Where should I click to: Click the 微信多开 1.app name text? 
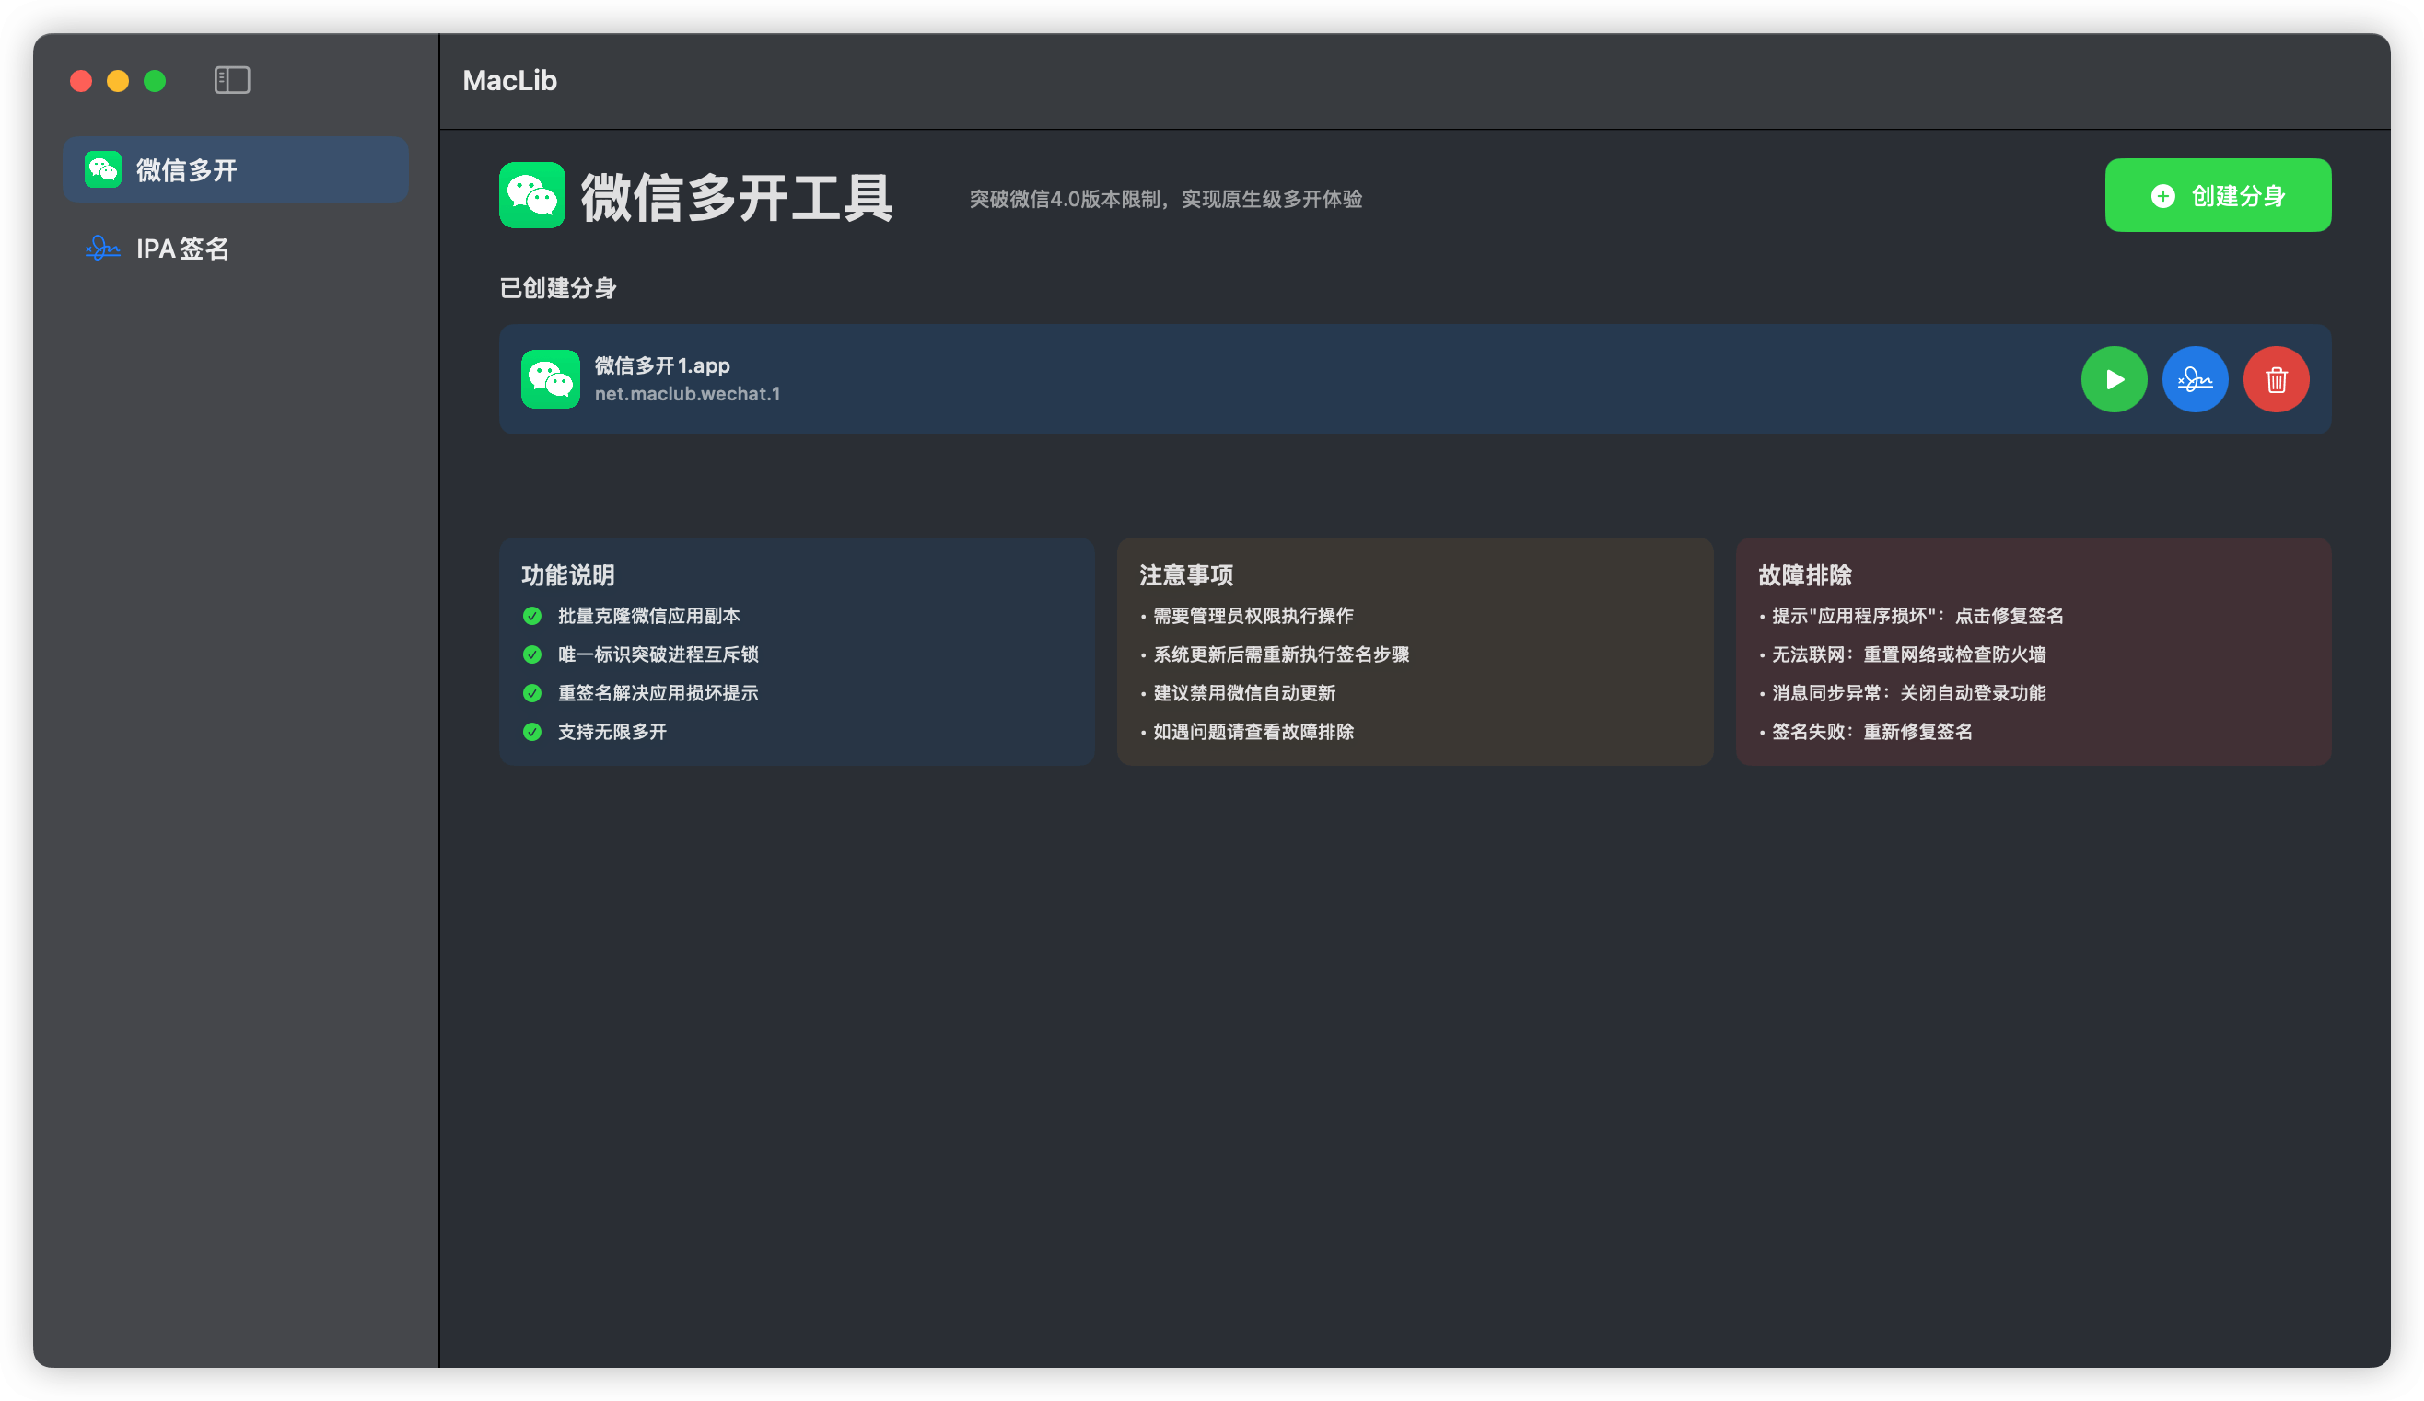662,365
